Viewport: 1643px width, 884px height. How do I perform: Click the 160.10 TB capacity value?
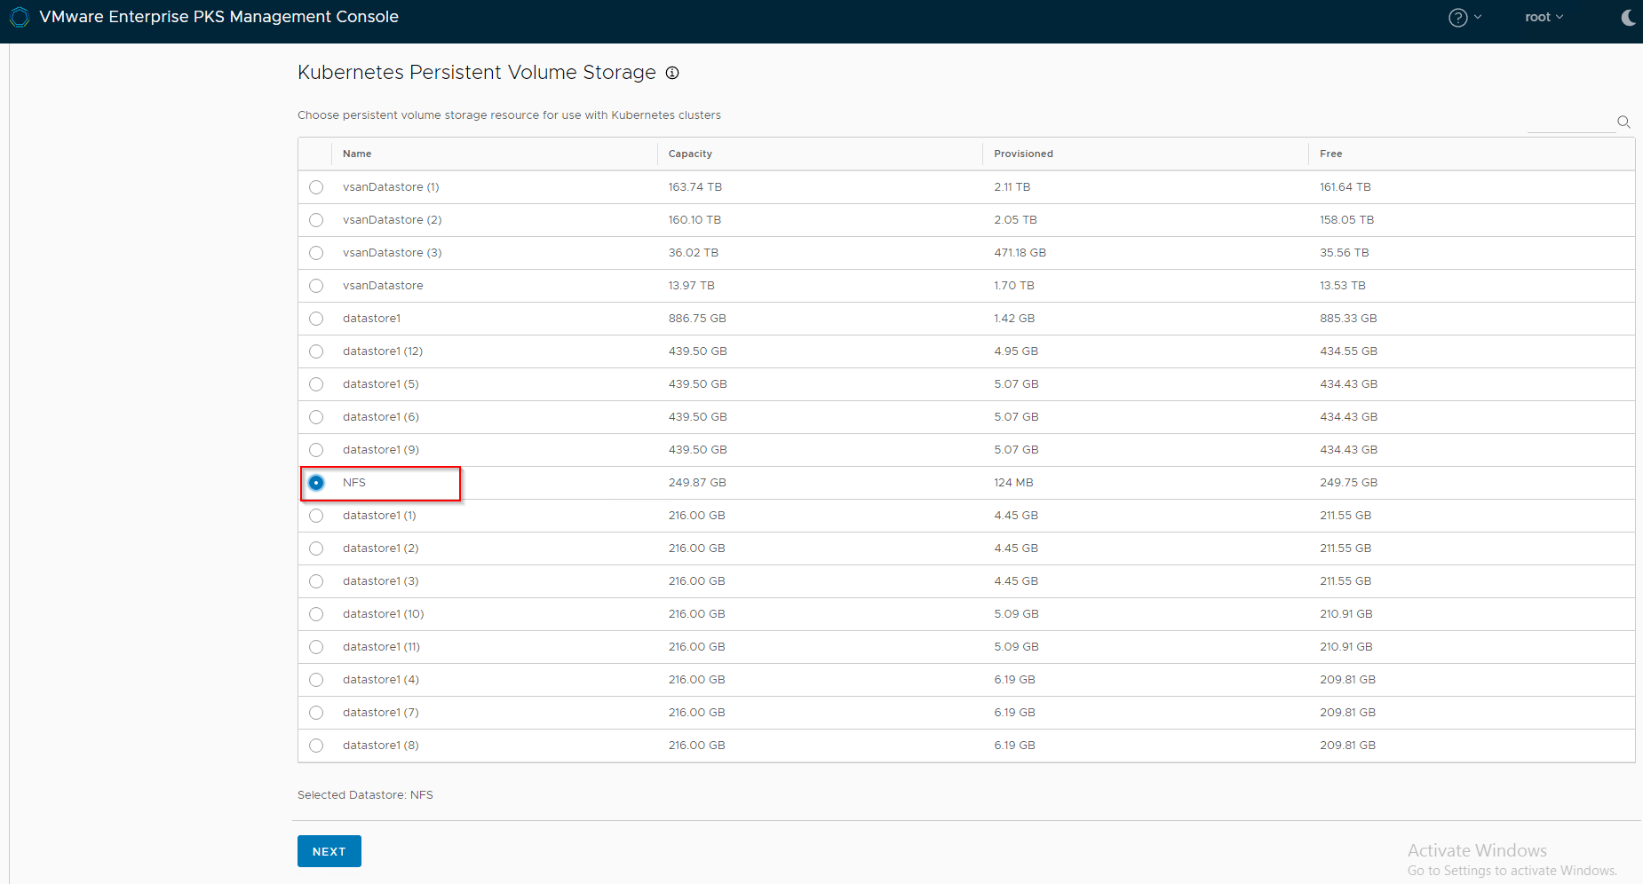tap(695, 220)
